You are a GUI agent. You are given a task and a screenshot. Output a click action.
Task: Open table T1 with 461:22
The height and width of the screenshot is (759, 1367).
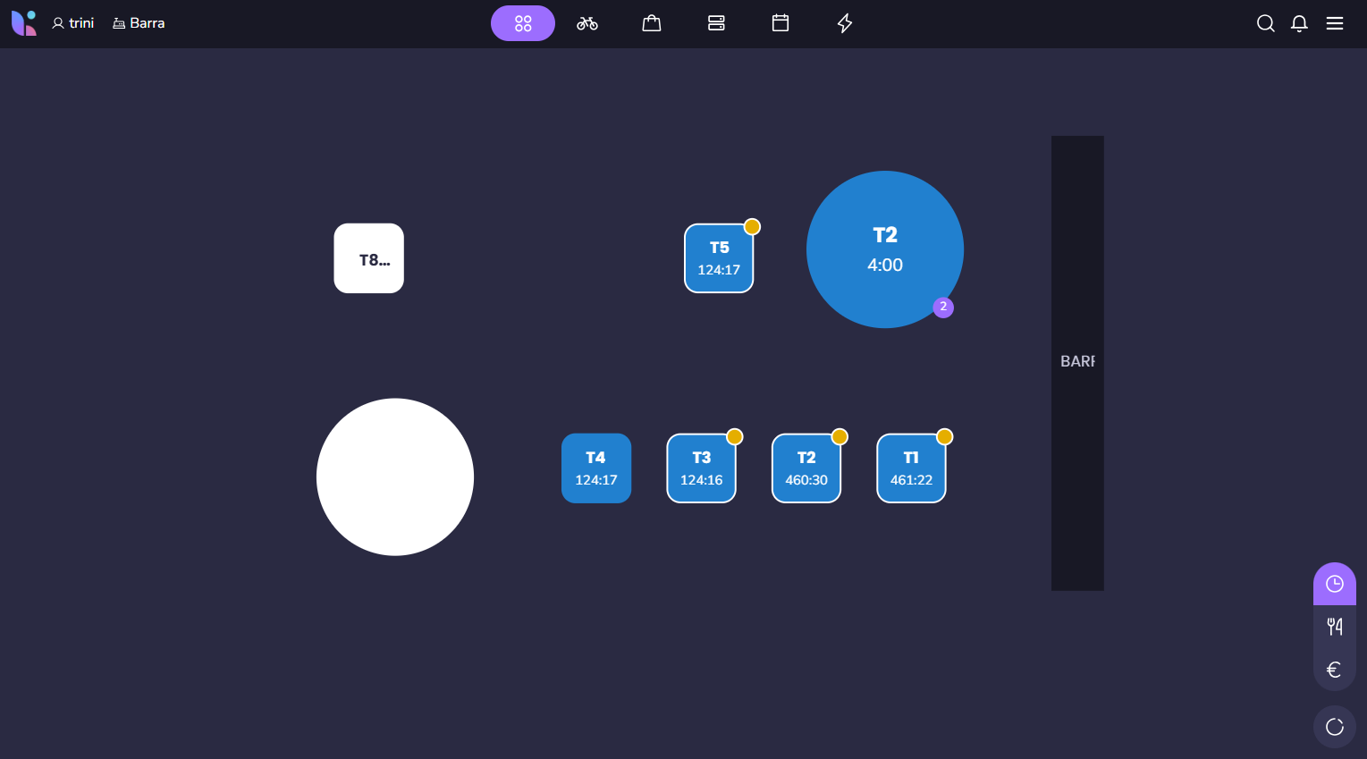pyautogui.click(x=912, y=468)
